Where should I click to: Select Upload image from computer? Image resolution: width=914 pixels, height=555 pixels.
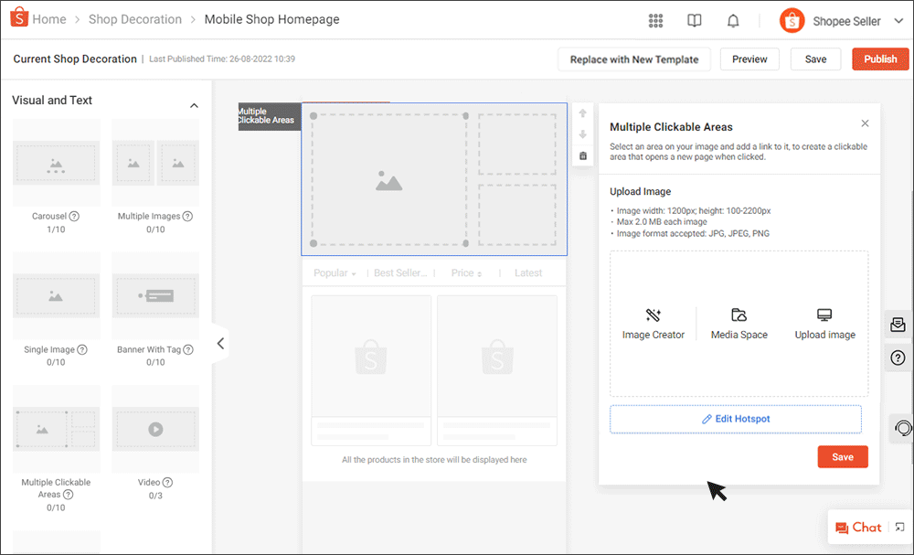point(824,324)
